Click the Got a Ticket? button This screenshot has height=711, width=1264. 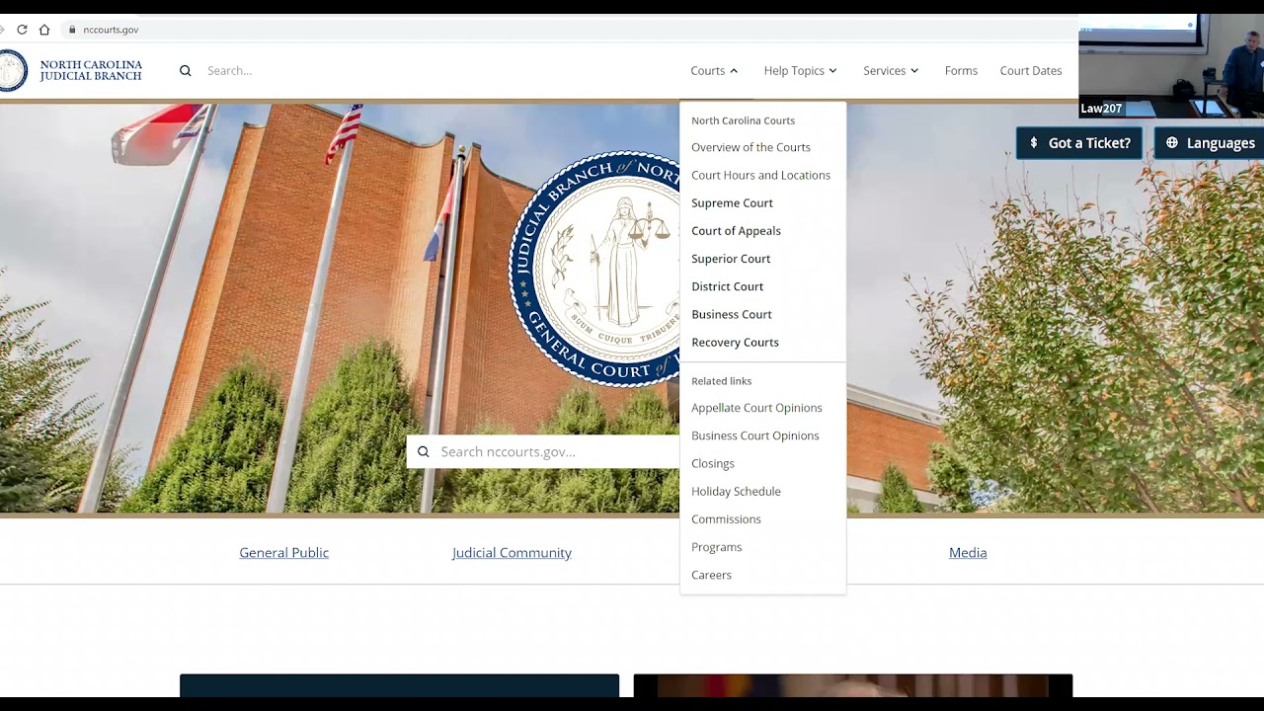(1079, 143)
